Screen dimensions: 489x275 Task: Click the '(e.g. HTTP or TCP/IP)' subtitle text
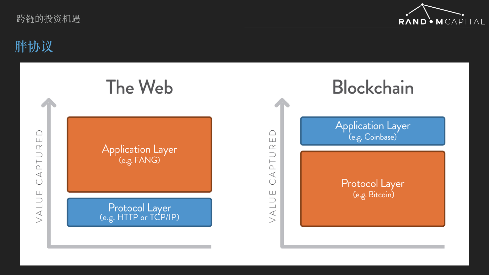140,217
